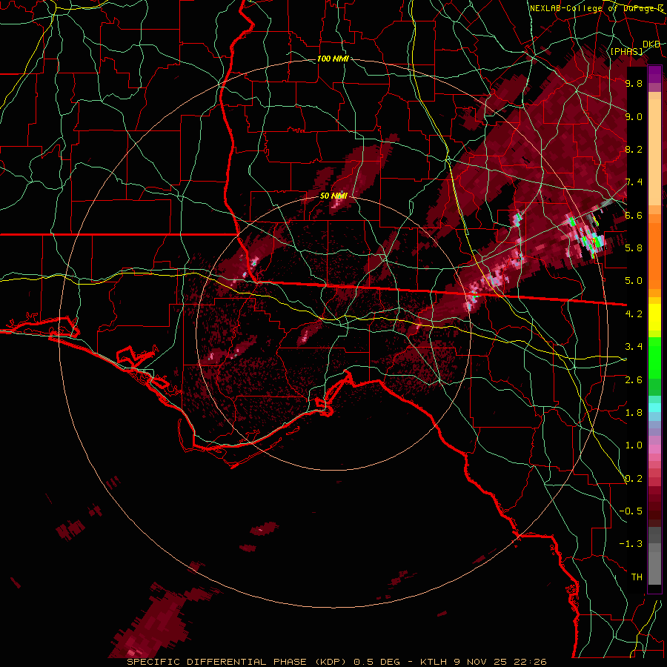Click the TH threshold label on legend
667x667 pixels.
coord(637,577)
